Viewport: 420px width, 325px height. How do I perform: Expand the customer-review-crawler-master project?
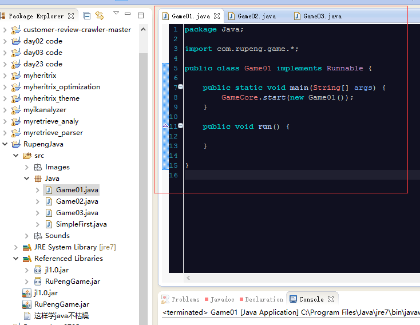pyautogui.click(x=5, y=30)
